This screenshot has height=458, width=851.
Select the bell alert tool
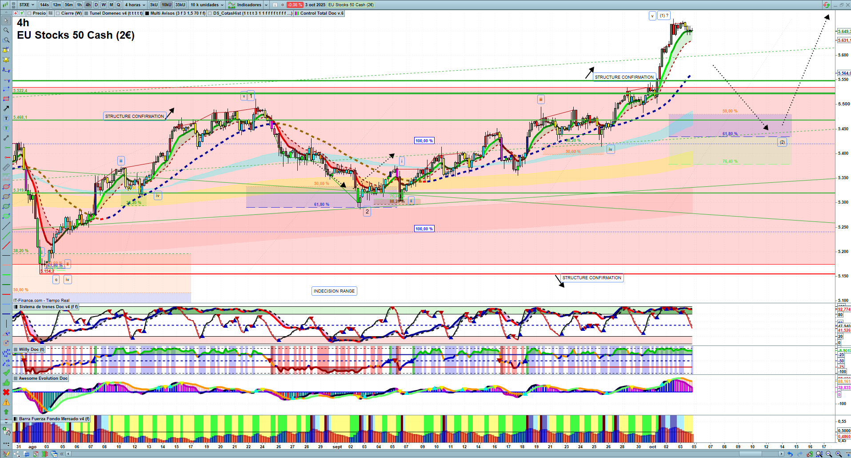6,60
